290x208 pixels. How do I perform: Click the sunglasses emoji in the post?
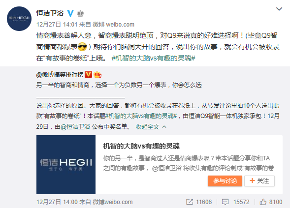click(x=82, y=47)
